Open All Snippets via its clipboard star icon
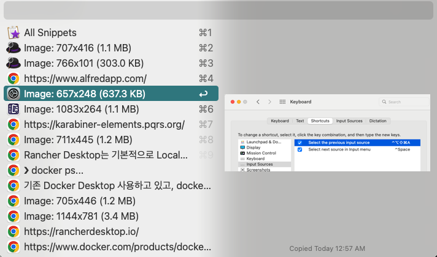 [14, 33]
